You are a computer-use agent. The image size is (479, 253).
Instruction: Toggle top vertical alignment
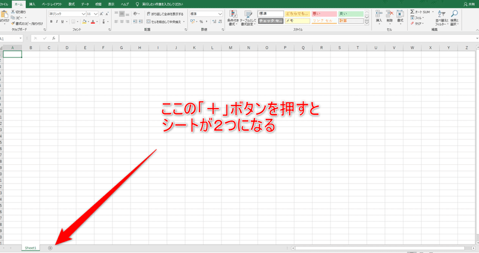click(x=116, y=14)
